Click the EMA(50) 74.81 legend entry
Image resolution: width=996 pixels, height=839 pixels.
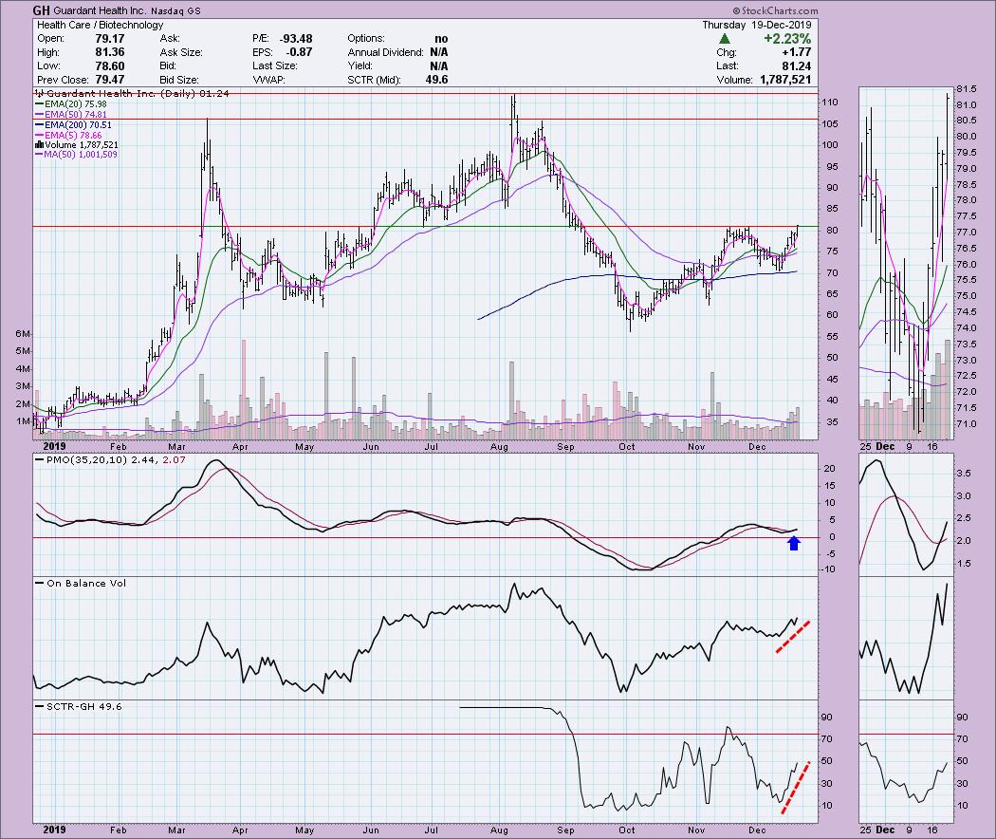[x=71, y=115]
